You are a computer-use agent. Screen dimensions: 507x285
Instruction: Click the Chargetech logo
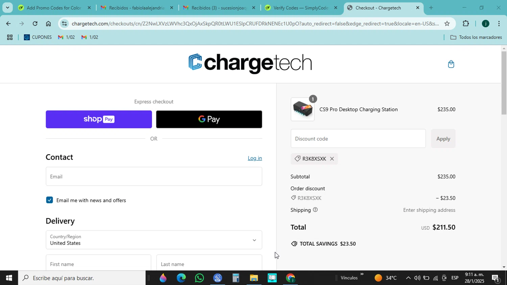(x=250, y=63)
